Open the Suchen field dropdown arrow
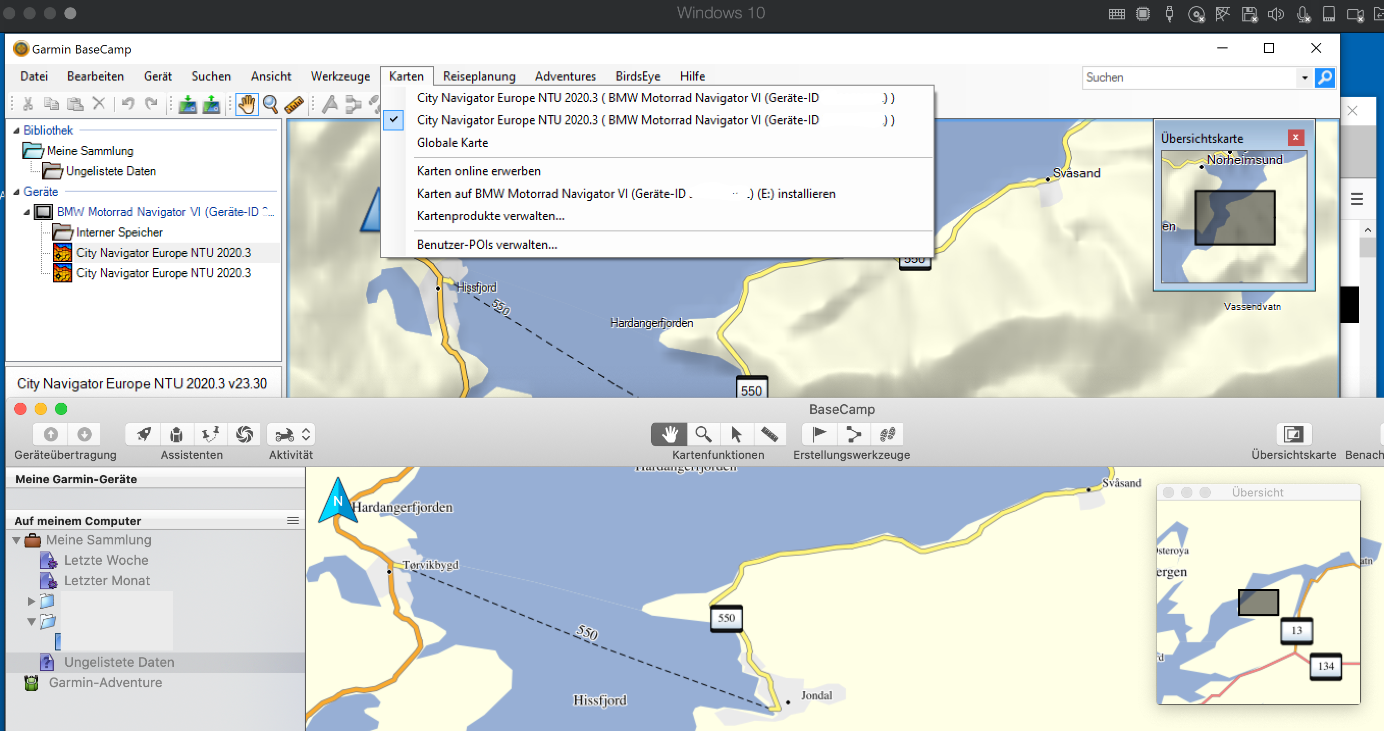1384x731 pixels. point(1305,78)
